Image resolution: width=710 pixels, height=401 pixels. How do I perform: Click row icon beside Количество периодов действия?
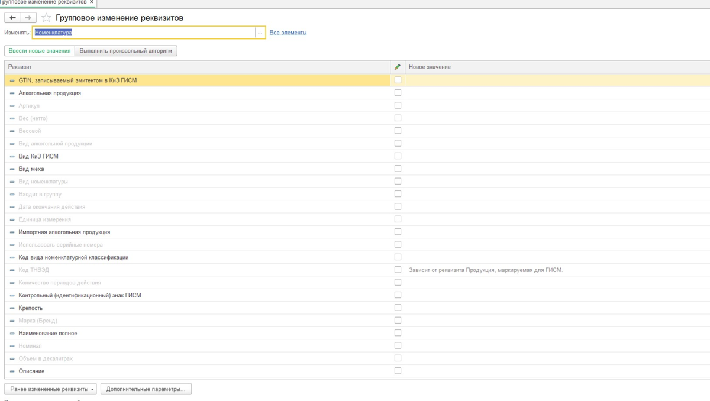(12, 283)
